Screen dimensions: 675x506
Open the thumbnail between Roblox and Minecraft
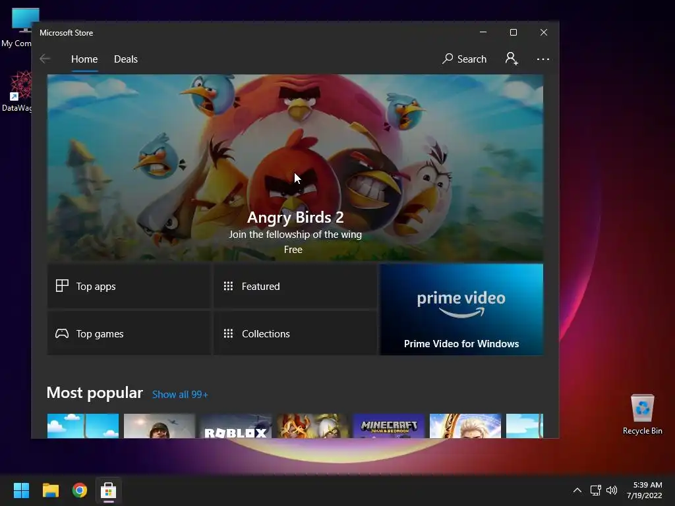312,426
